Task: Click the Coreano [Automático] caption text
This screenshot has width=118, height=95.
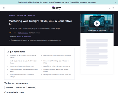Action: pyautogui.click(x=55, y=40)
